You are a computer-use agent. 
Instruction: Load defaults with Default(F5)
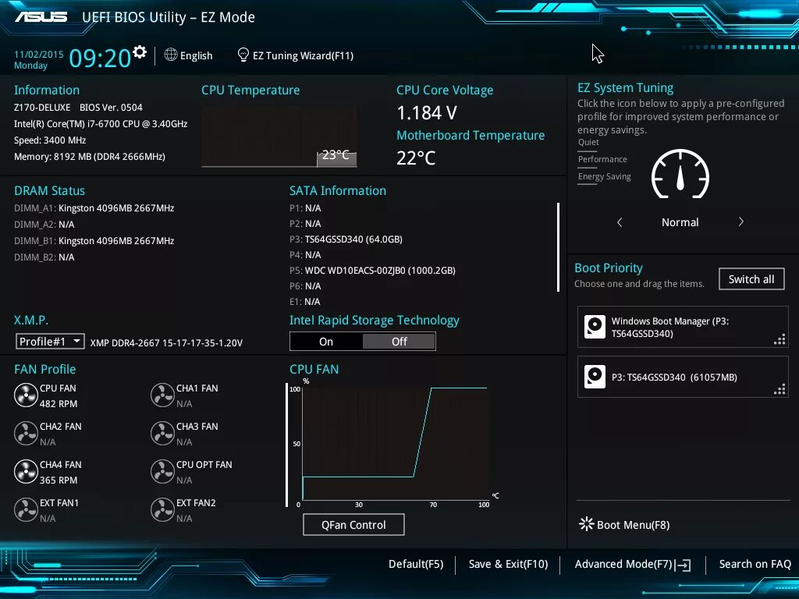click(416, 565)
